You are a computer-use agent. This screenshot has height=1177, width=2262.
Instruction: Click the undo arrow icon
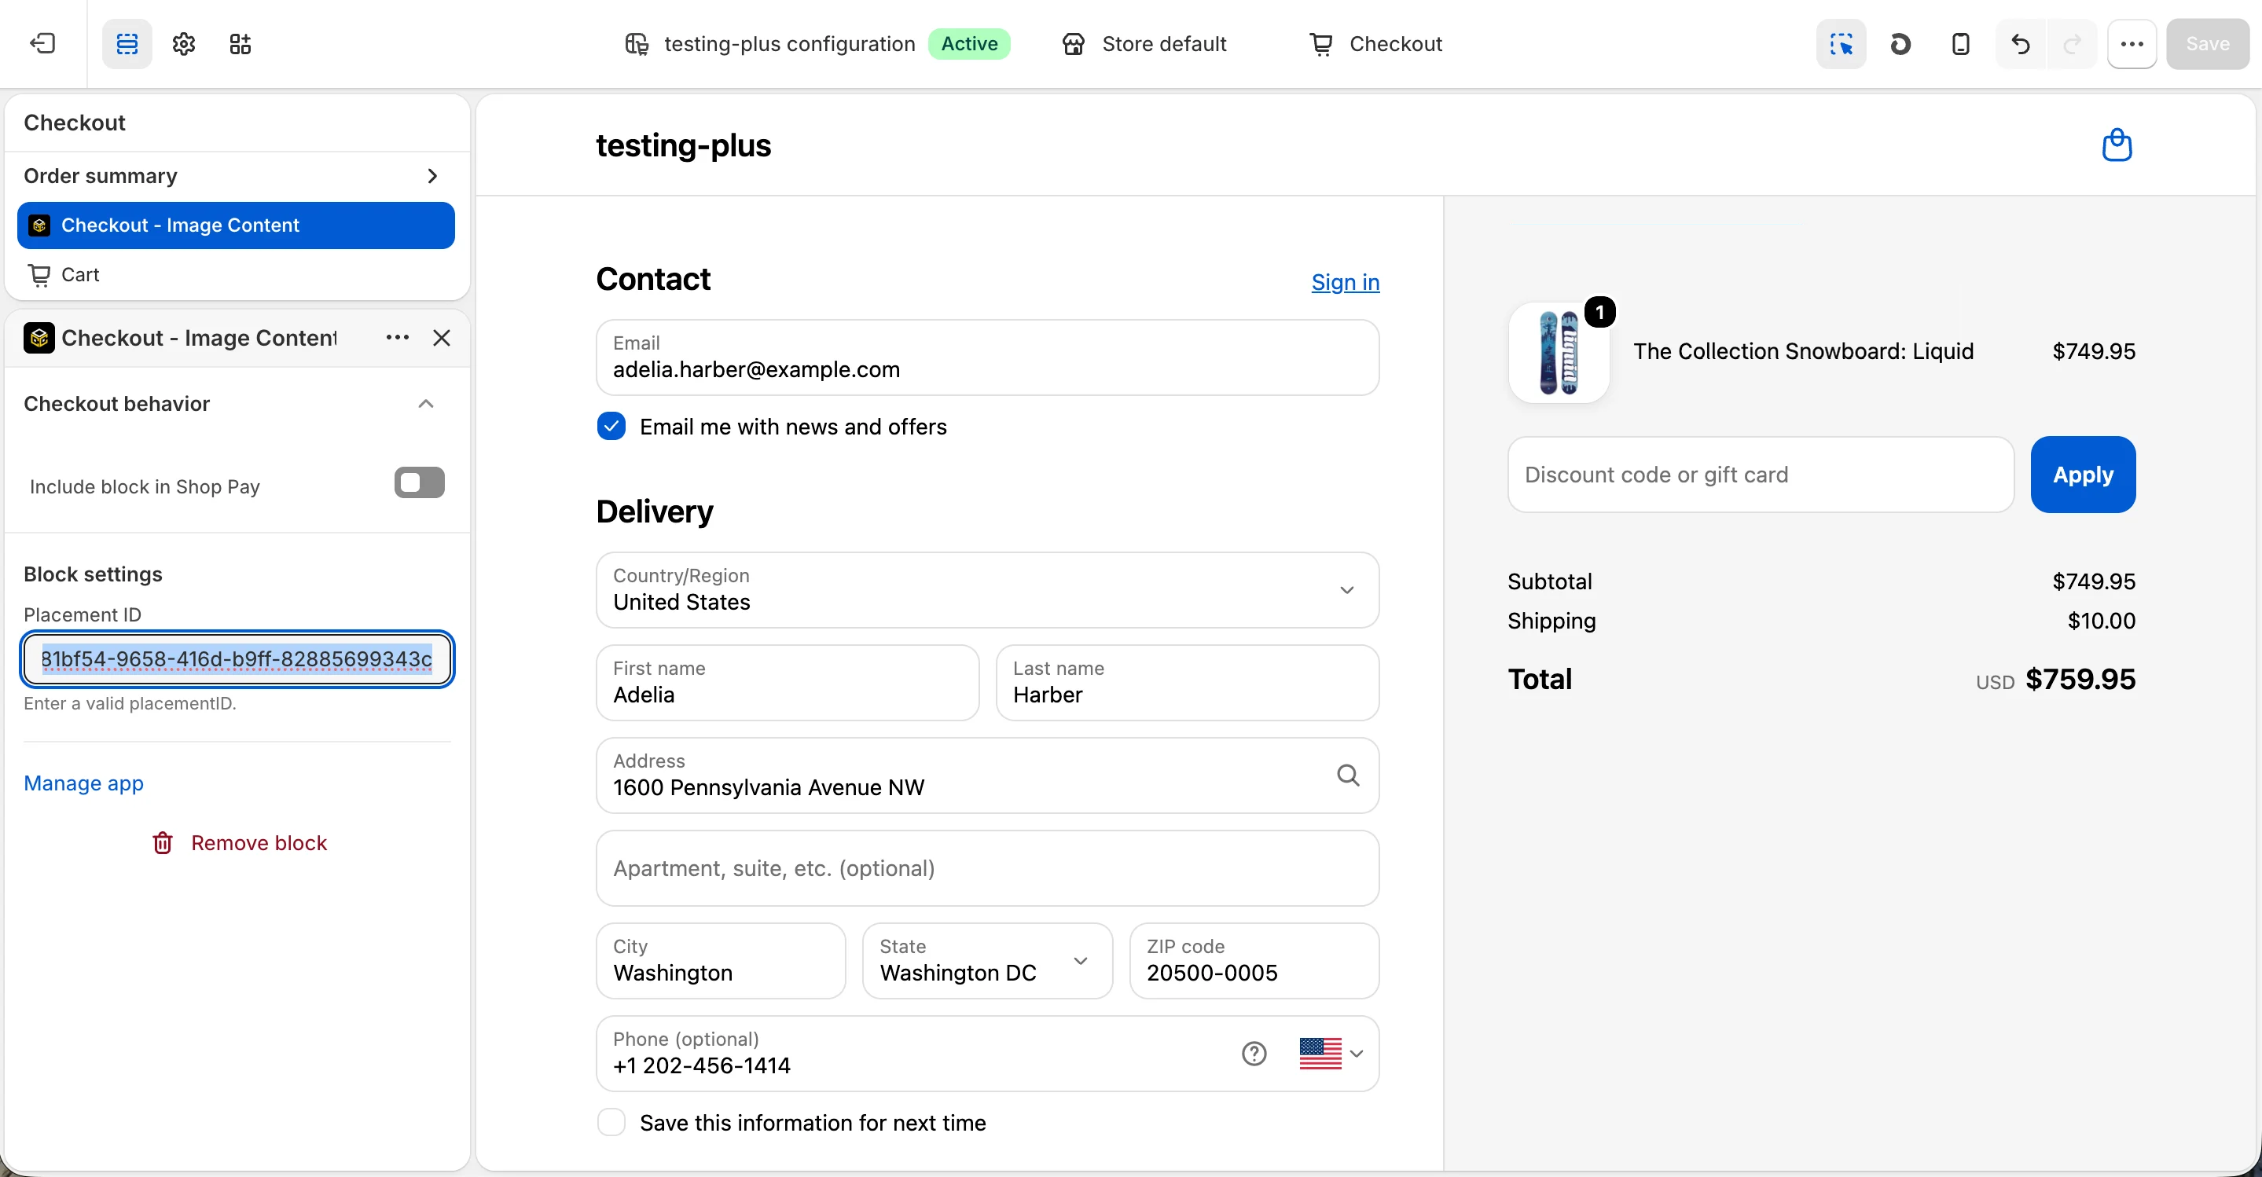2021,43
